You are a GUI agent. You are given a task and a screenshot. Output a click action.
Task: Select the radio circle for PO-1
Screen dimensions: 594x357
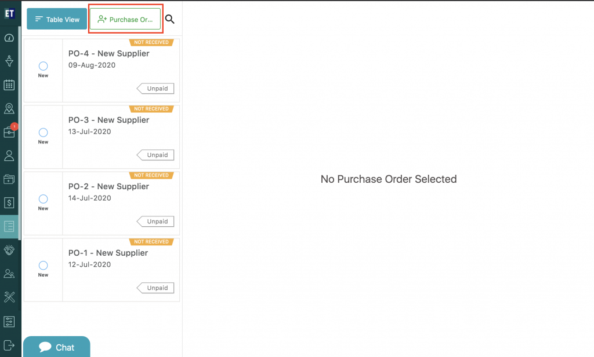point(43,266)
